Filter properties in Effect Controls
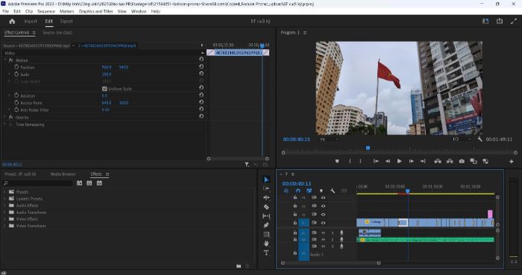522x275 pixels. click(247, 164)
